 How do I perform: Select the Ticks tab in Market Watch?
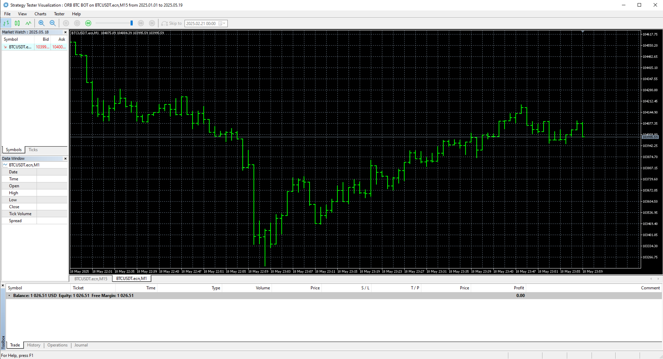33,149
